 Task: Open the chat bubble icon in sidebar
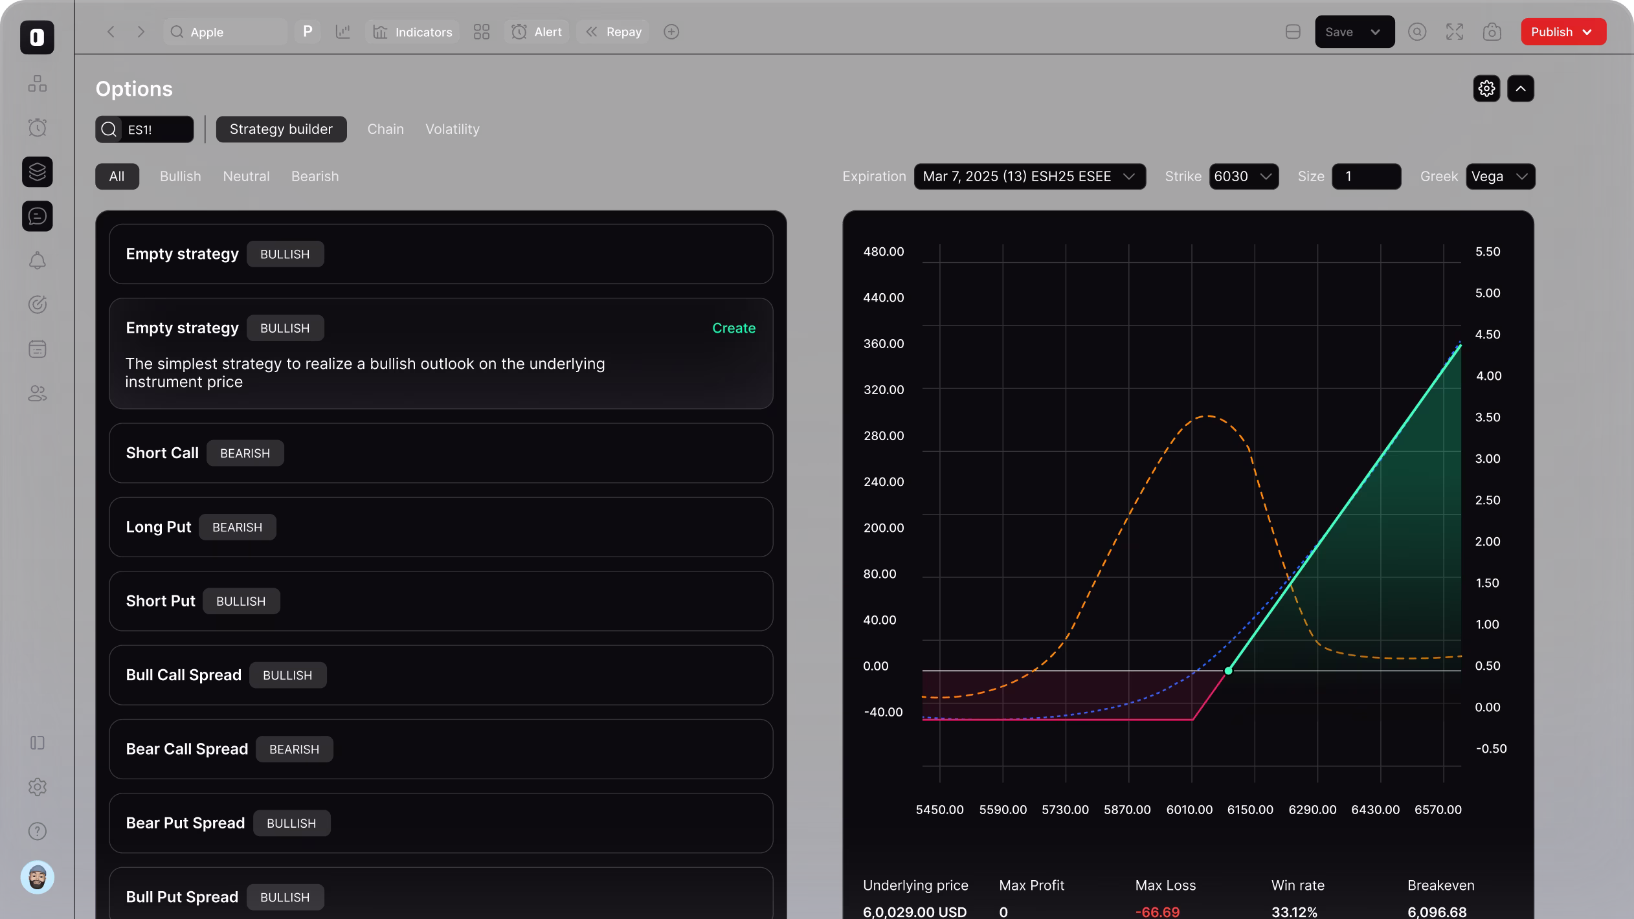pyautogui.click(x=38, y=216)
